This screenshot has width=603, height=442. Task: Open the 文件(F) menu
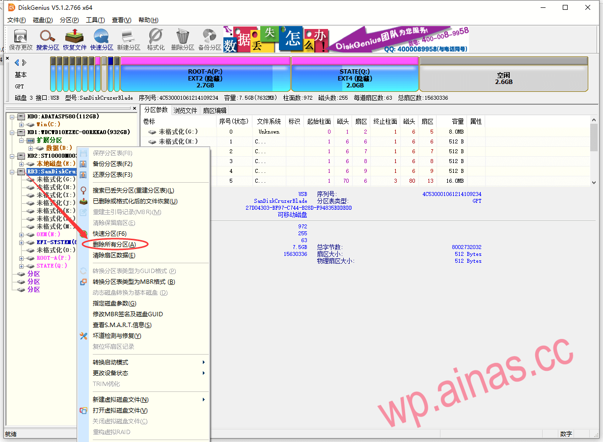point(17,20)
